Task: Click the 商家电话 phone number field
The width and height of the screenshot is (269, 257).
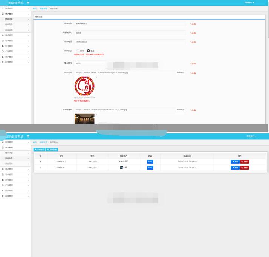Action: [130, 42]
